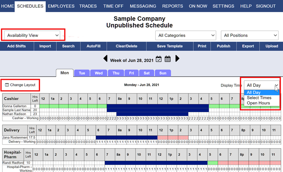Click Jana Rostenmen's pink availability block
The width and height of the screenshot is (283, 172).
tap(173, 138)
